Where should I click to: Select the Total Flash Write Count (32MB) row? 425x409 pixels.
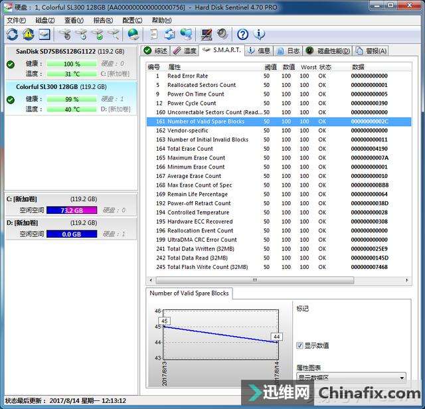279,267
